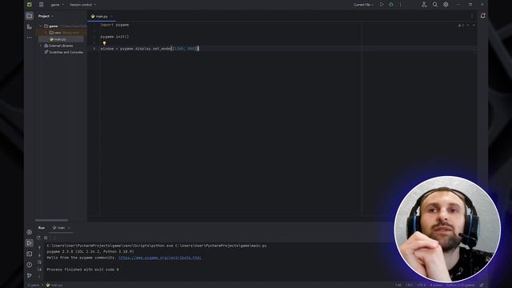512x288 pixels.
Task: Toggle soft-wrap in Run console
Action: point(39,262)
